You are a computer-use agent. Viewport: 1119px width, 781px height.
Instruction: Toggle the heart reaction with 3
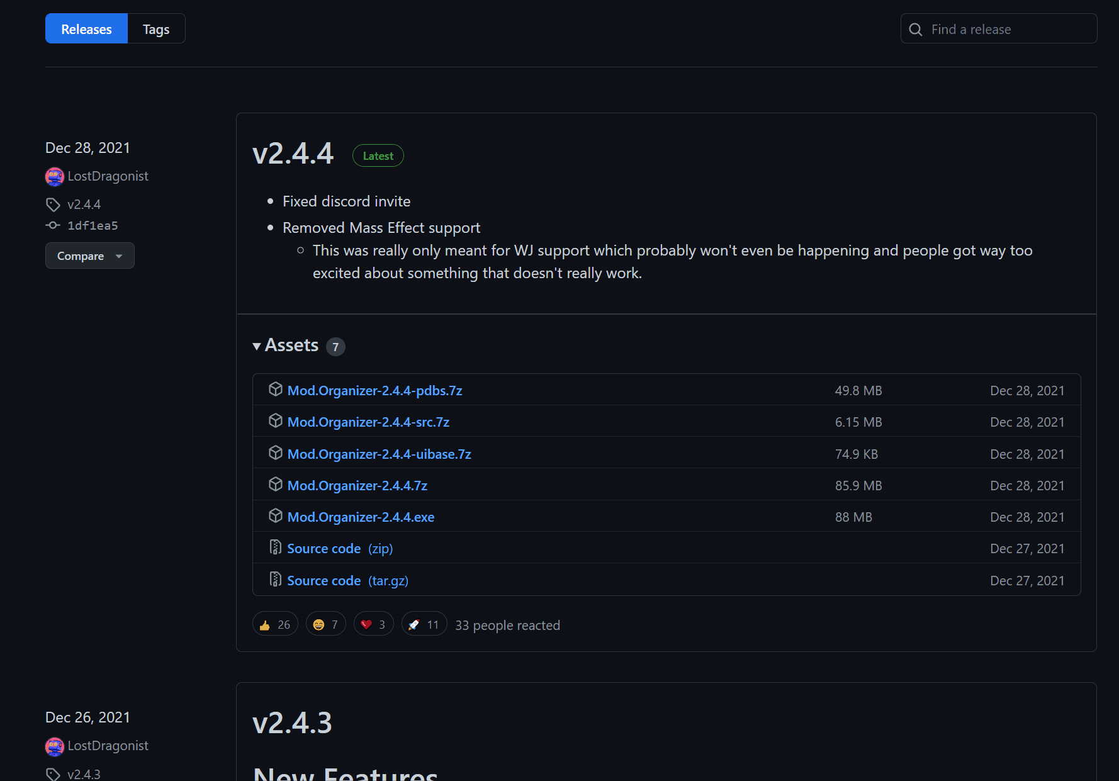(x=374, y=624)
